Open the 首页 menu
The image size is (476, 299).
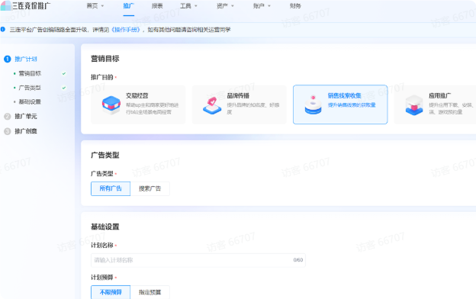[92, 6]
